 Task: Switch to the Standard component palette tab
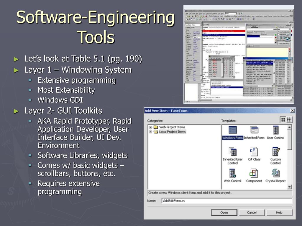[210, 16]
